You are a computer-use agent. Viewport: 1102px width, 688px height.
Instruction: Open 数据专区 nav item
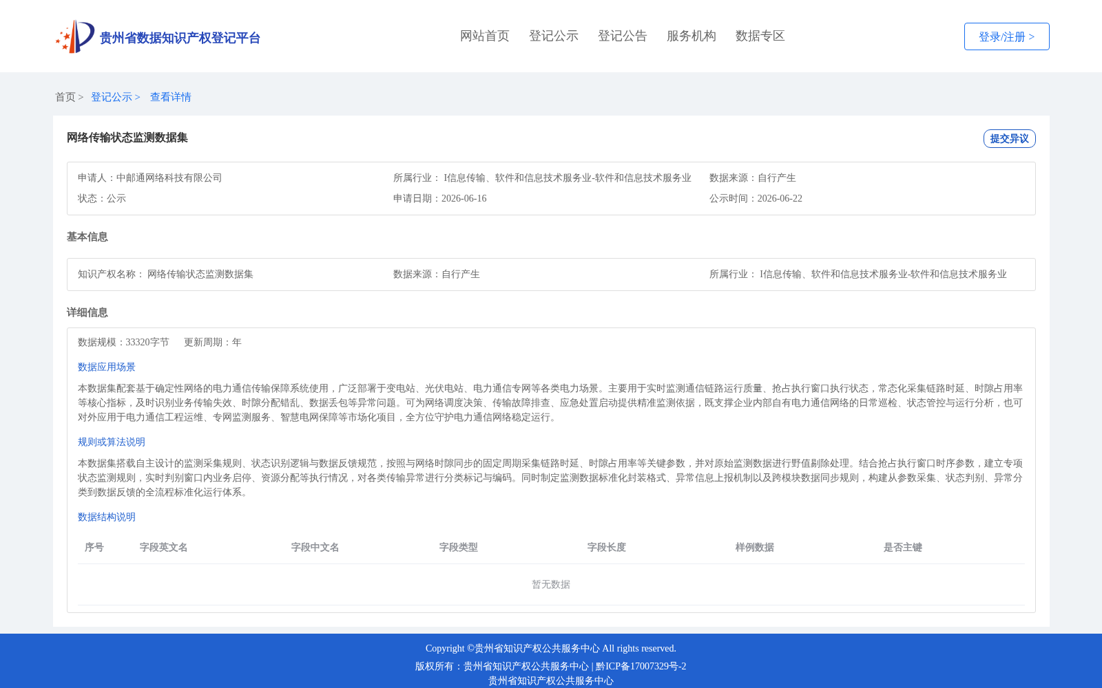click(x=760, y=36)
